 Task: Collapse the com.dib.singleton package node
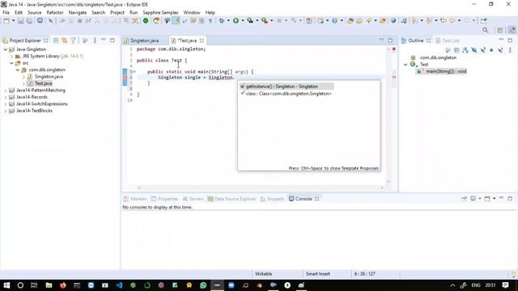(18, 70)
